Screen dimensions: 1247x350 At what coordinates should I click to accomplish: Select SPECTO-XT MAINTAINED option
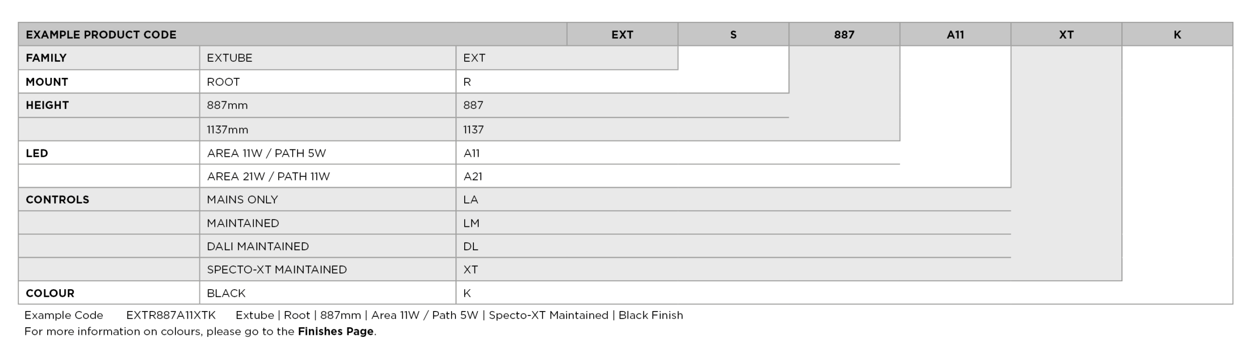[x=277, y=270]
